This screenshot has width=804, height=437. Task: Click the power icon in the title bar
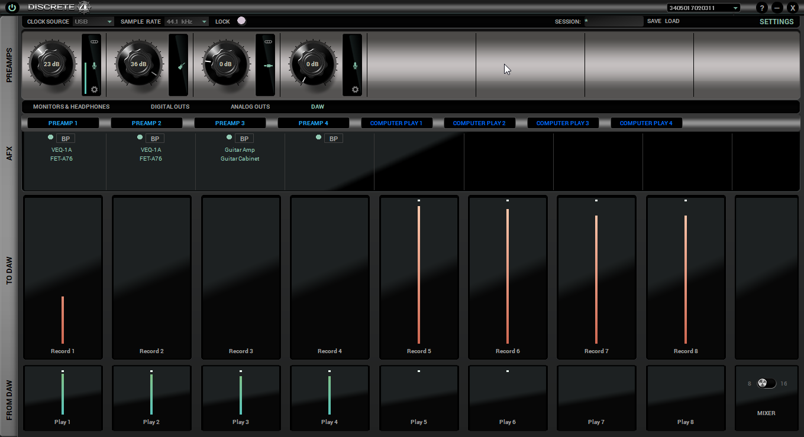(12, 8)
